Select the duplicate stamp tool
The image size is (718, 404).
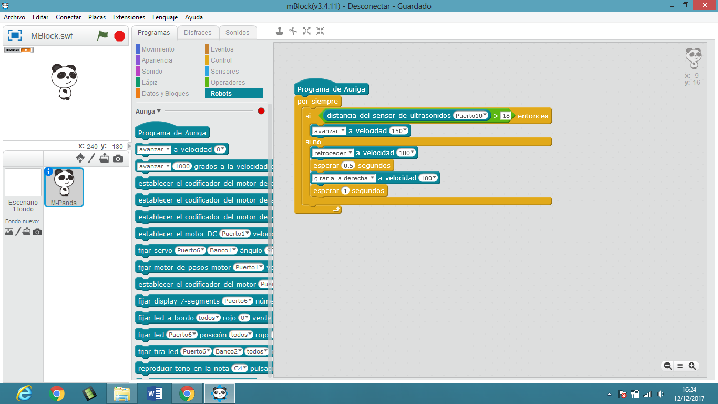[x=280, y=31]
